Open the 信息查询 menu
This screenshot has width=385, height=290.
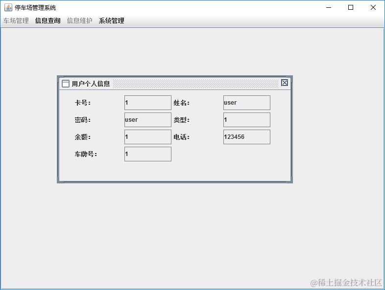coord(48,21)
